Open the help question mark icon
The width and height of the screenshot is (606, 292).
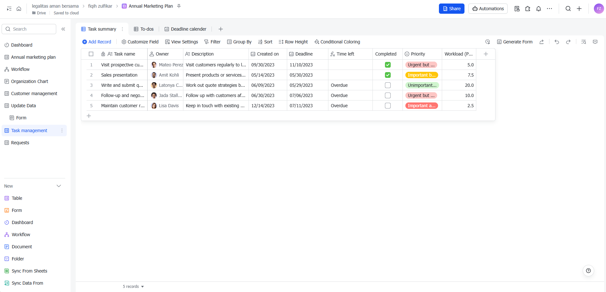[x=588, y=271]
